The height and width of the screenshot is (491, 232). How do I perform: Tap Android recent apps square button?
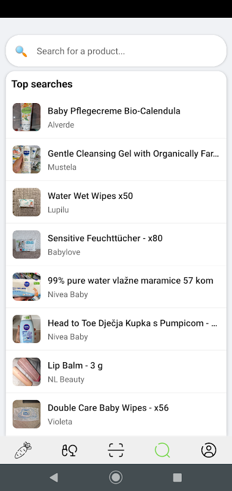(x=178, y=477)
